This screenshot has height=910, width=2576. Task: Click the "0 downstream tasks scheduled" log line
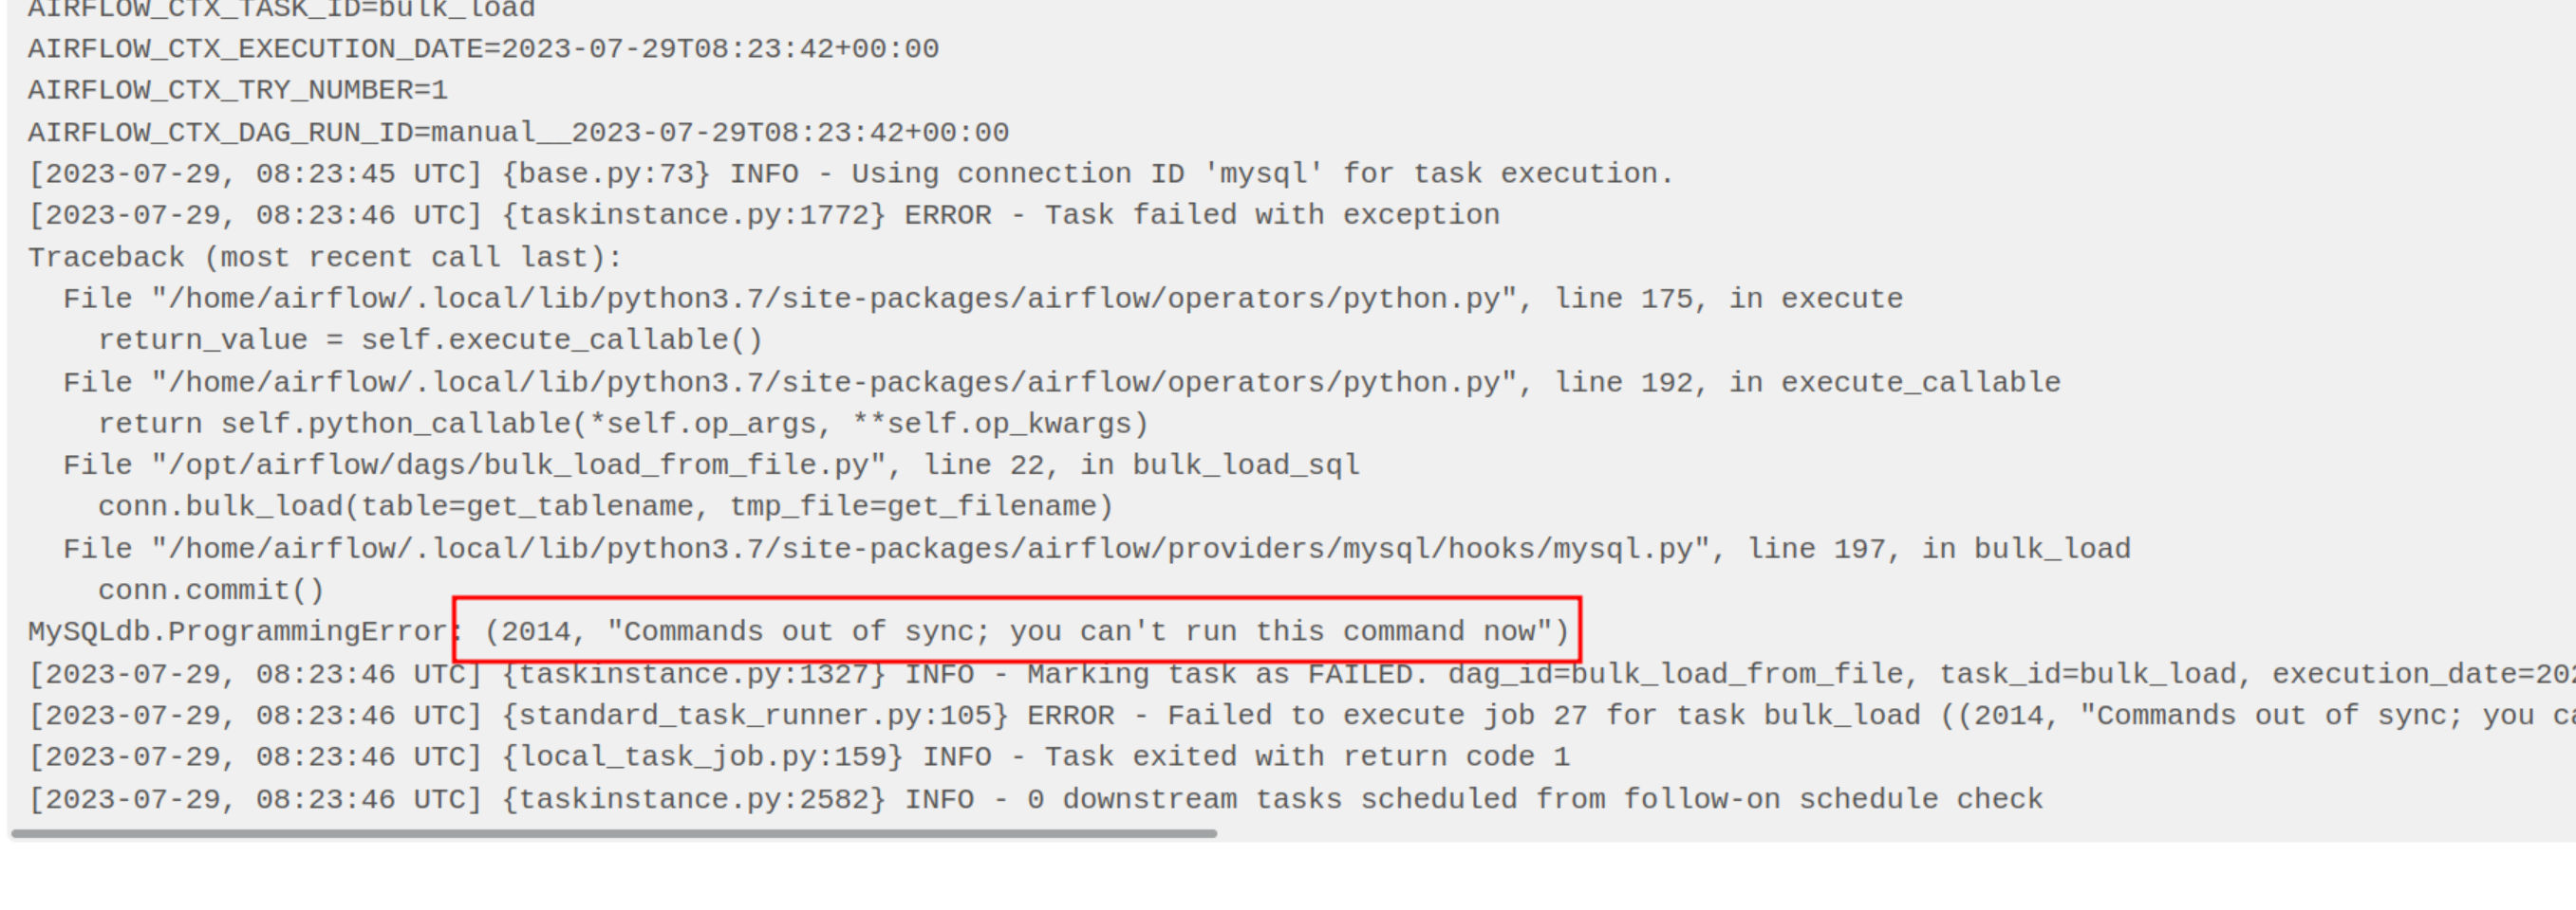[1035, 799]
